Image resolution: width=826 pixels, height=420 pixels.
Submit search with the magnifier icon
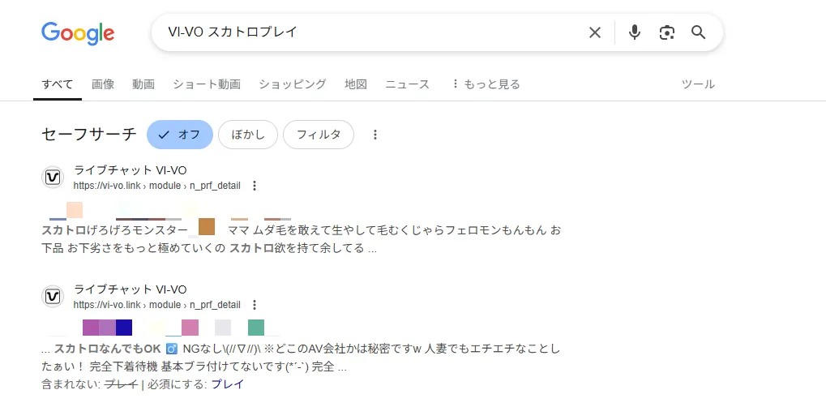point(699,32)
